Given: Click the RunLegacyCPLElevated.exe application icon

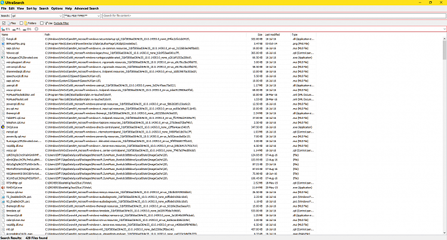Looking at the screenshot, I should [x=3, y=58].
